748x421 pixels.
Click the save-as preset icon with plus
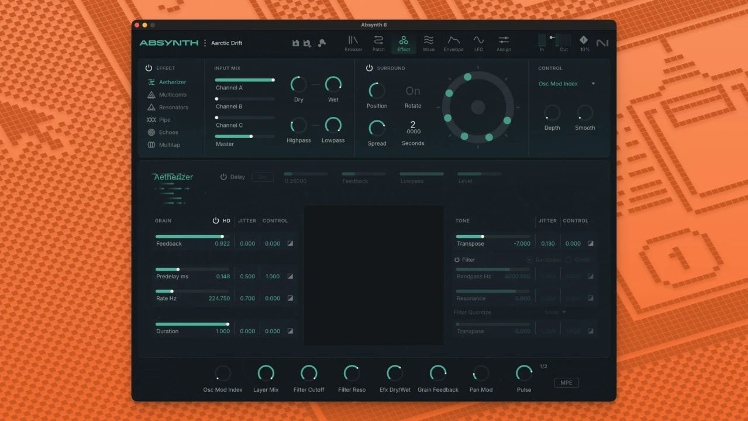point(308,43)
